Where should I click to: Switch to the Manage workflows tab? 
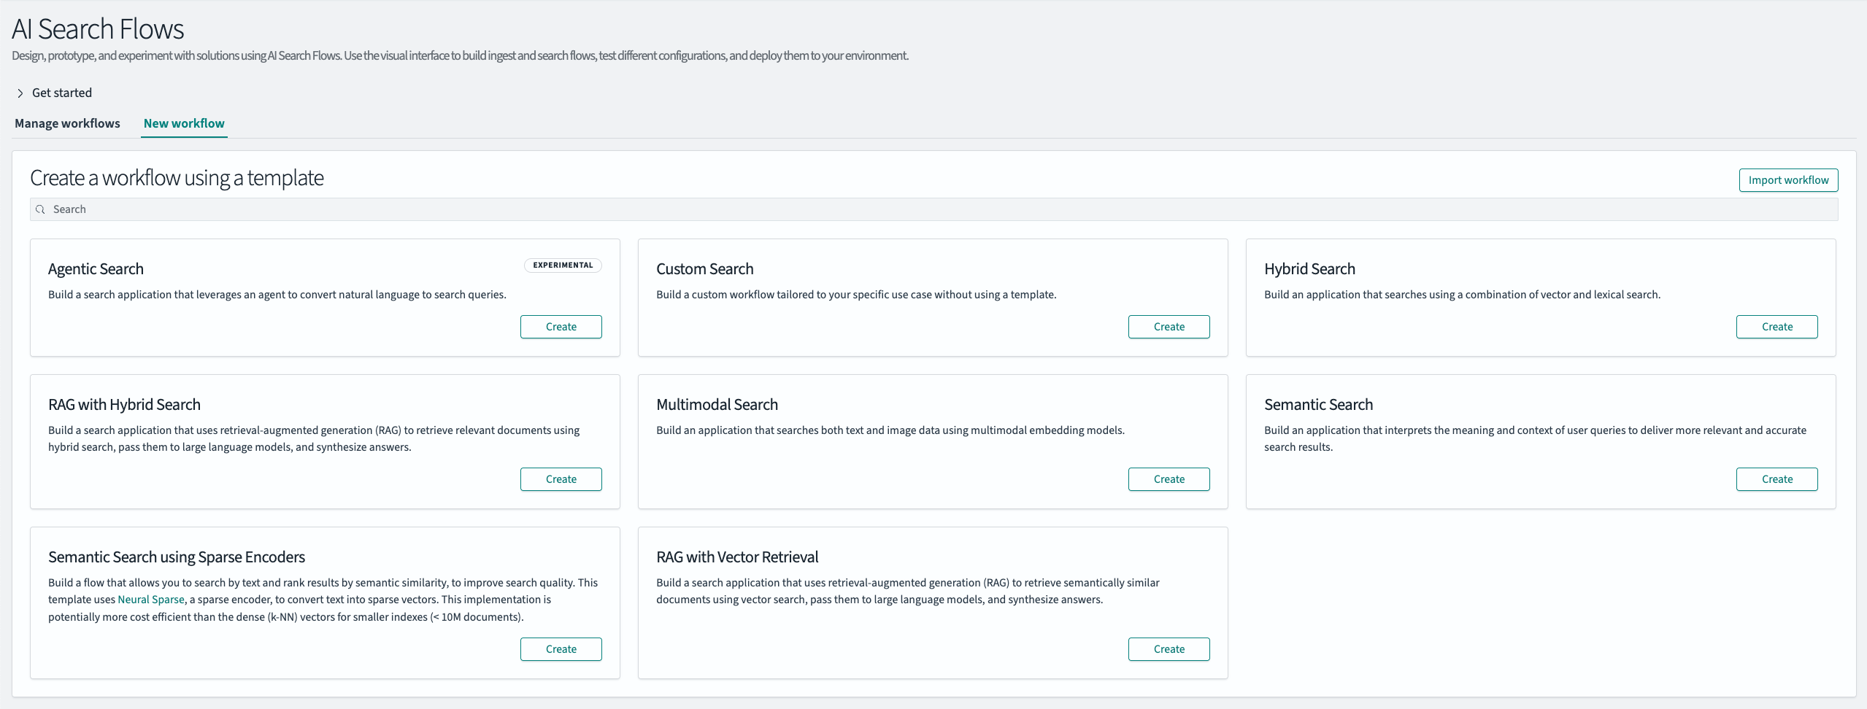[x=66, y=123]
